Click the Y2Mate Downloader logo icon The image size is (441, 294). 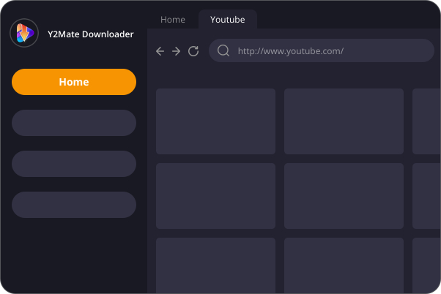click(23, 34)
